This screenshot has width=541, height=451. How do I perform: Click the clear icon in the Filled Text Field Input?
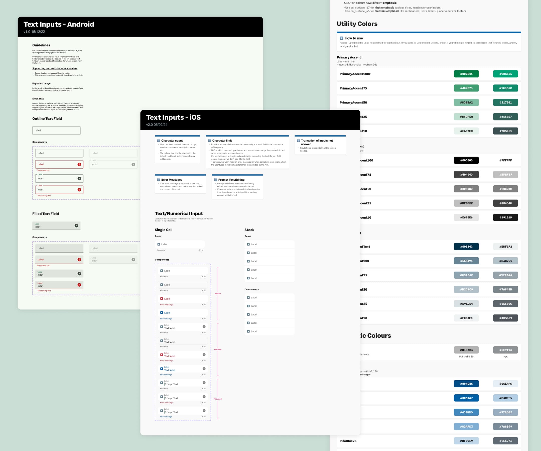76,225
